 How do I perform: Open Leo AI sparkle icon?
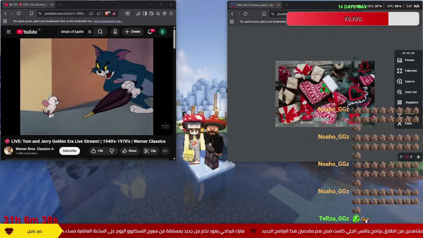pyautogui.click(x=158, y=14)
